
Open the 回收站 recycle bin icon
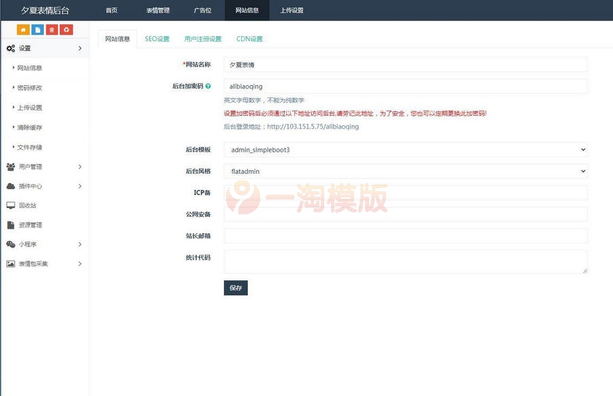tap(10, 205)
